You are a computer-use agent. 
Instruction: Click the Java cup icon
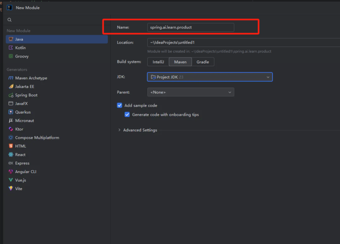tap(11, 39)
